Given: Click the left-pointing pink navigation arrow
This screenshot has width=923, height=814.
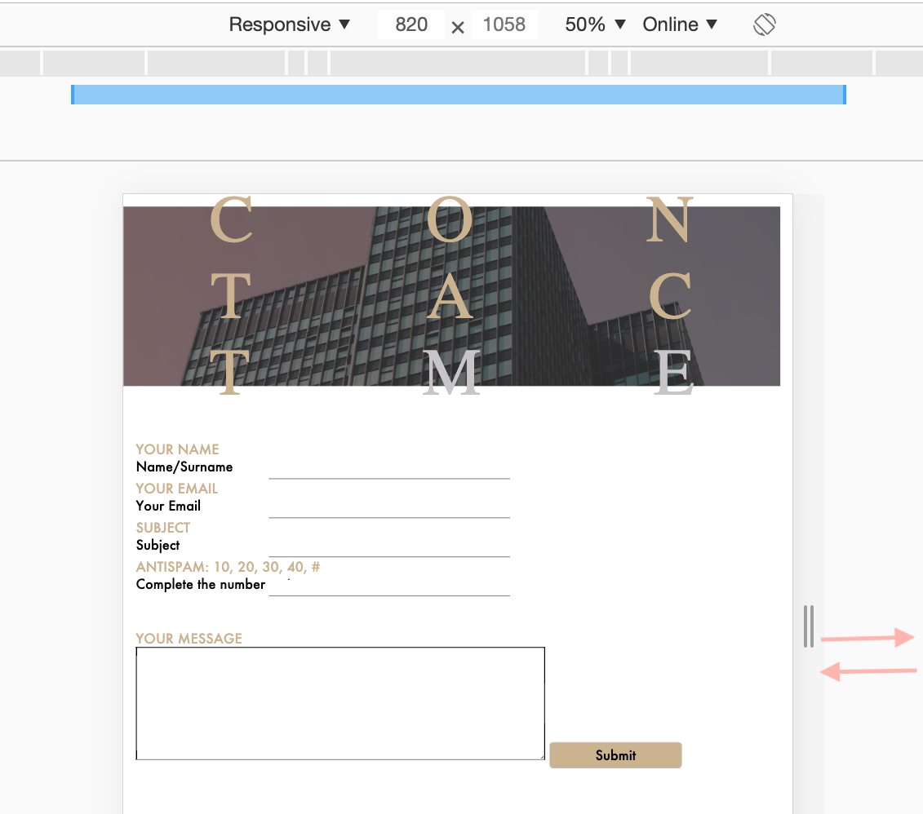Looking at the screenshot, I should 869,670.
